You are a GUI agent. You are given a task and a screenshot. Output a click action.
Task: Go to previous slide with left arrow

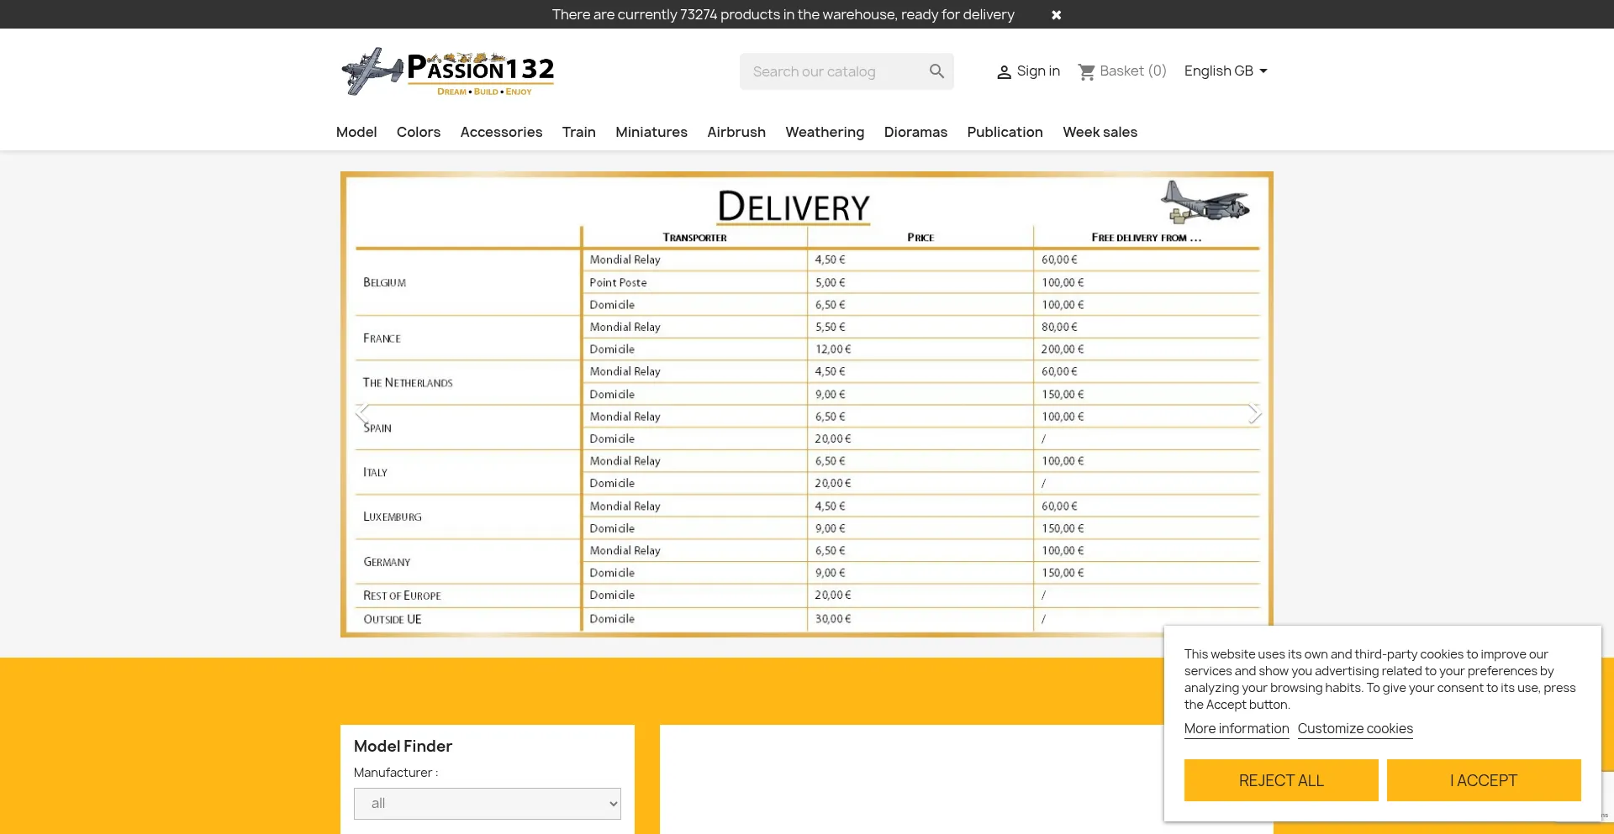pos(362,413)
